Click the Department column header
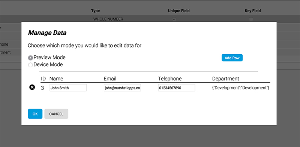 226,79
